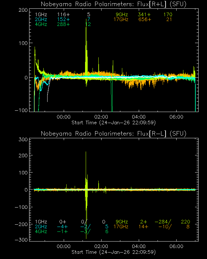
Task: Click the 656+ value in top legend
Action: 144,19
